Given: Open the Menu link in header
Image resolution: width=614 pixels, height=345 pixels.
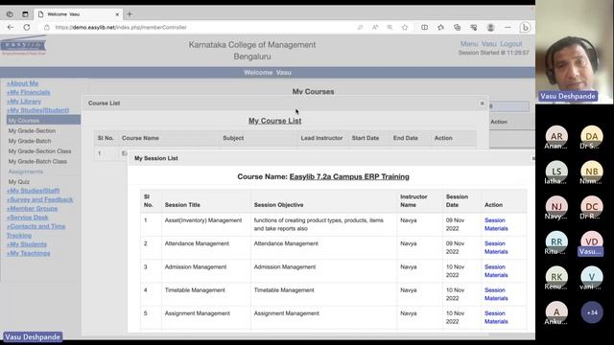Looking at the screenshot, I should (x=469, y=44).
